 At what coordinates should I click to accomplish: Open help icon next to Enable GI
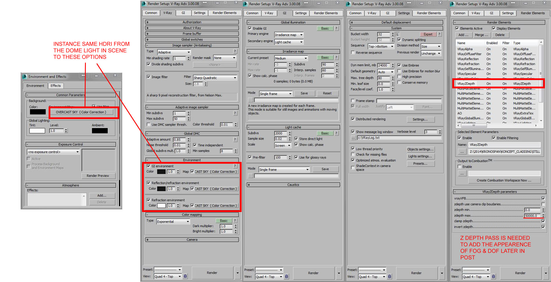tap(336, 28)
